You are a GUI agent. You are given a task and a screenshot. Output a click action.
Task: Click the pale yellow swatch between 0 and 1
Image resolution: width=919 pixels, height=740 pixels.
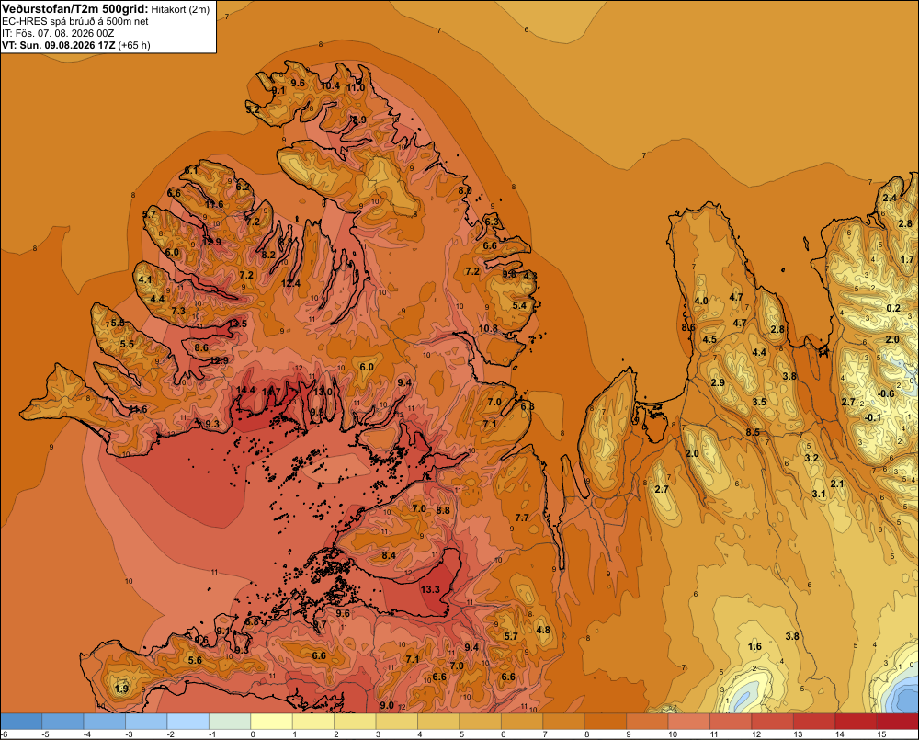[271, 722]
